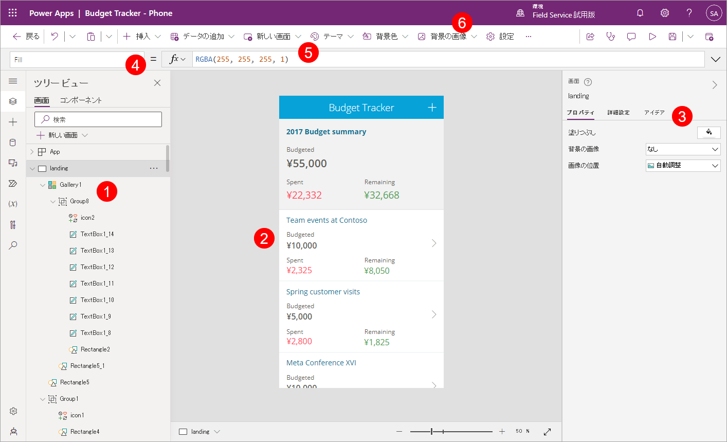Collapse the properties panel chevron
Screen dimensions: 727x442
point(715,85)
